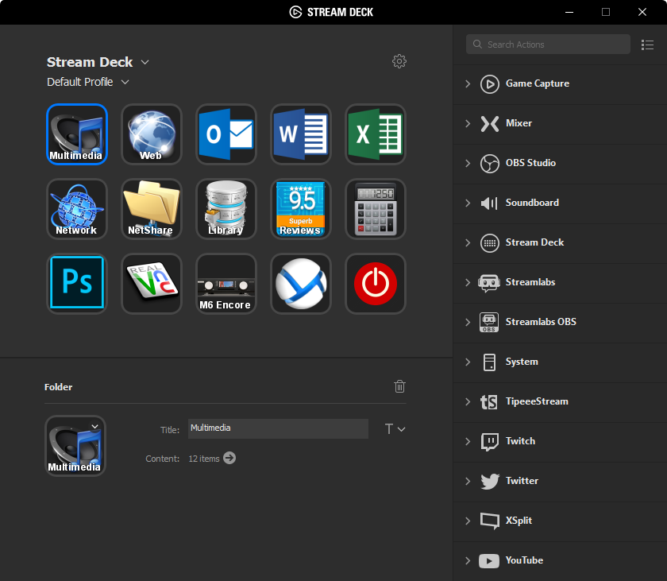Delete the folder with trash icon
The height and width of the screenshot is (581, 667).
399,386
